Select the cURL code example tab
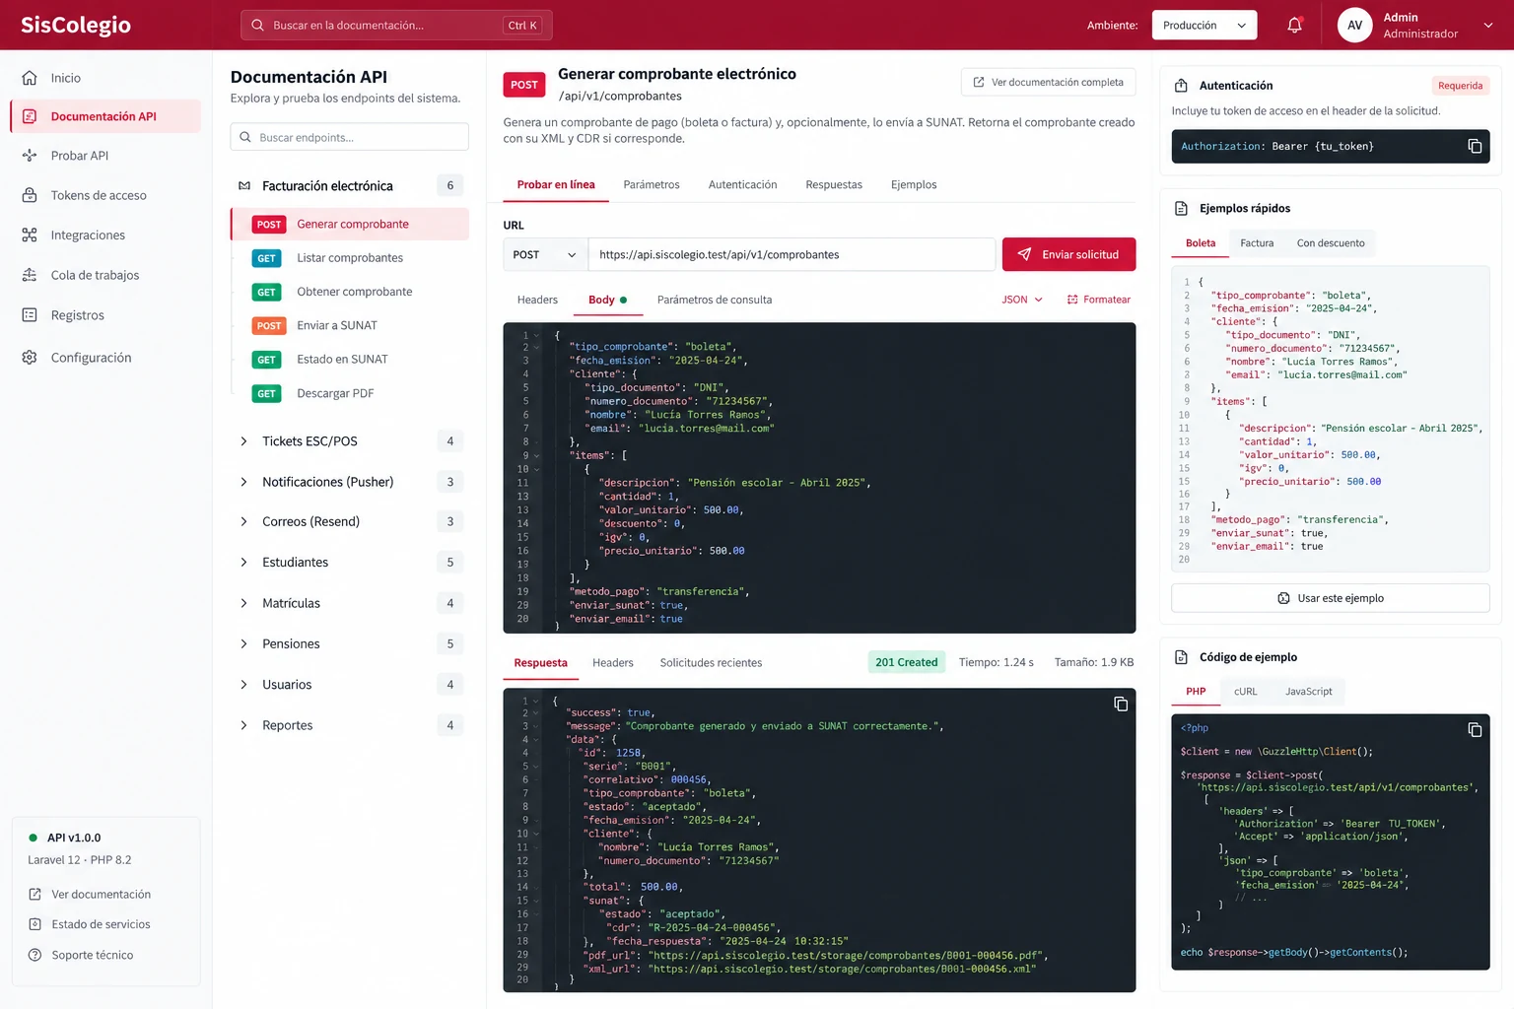This screenshot has width=1514, height=1009. [1246, 692]
